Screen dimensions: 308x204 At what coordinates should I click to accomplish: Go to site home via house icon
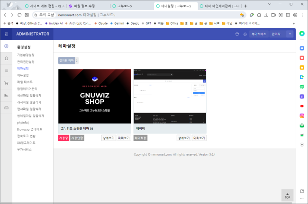(245, 34)
